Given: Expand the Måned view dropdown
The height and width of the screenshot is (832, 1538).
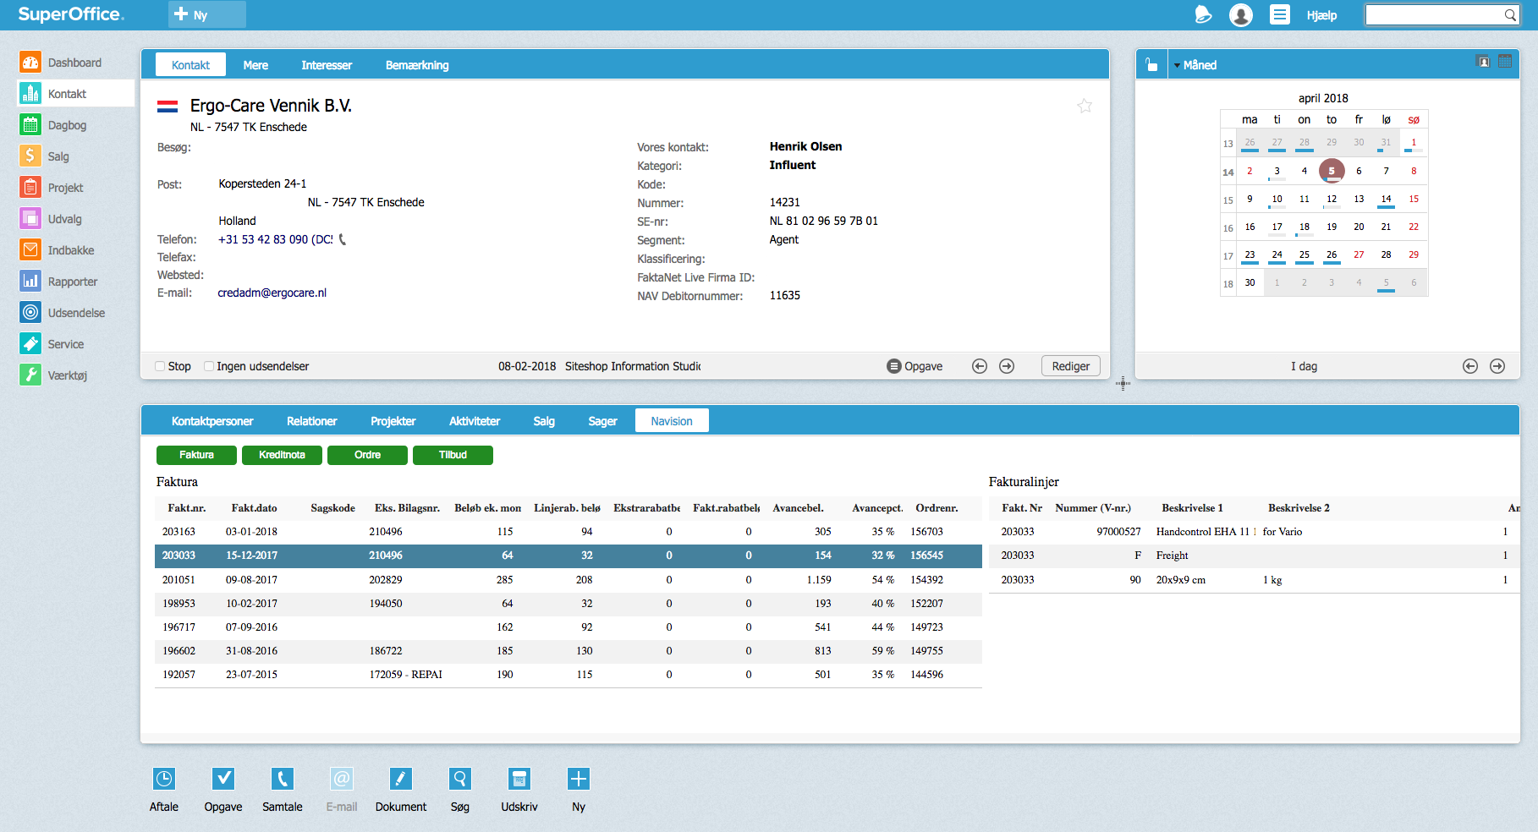Looking at the screenshot, I should pos(1195,65).
